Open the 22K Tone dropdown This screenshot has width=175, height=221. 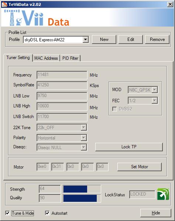pos(83,127)
